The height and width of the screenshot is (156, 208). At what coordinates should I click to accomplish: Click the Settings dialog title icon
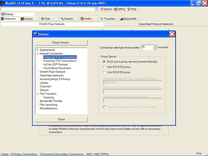pos(35,34)
